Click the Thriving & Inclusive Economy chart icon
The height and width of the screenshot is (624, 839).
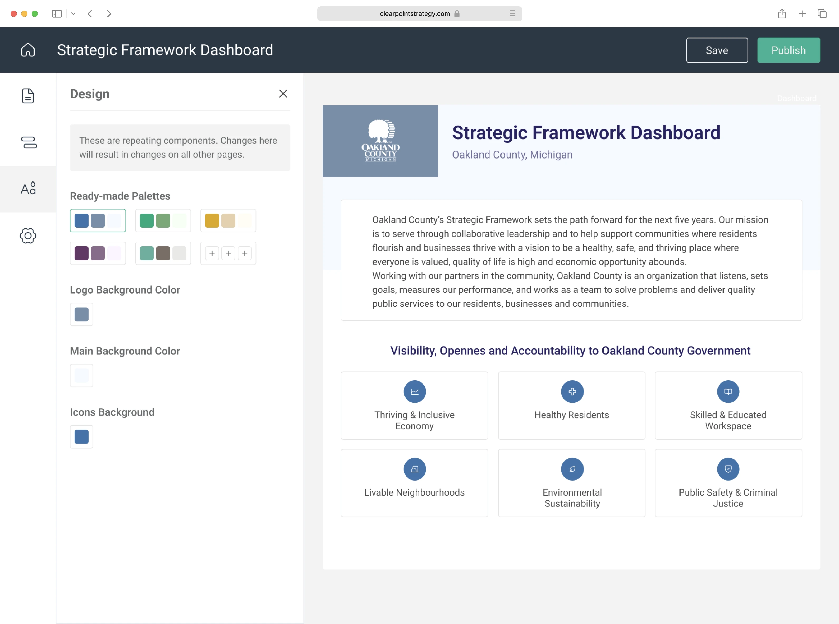pyautogui.click(x=414, y=391)
